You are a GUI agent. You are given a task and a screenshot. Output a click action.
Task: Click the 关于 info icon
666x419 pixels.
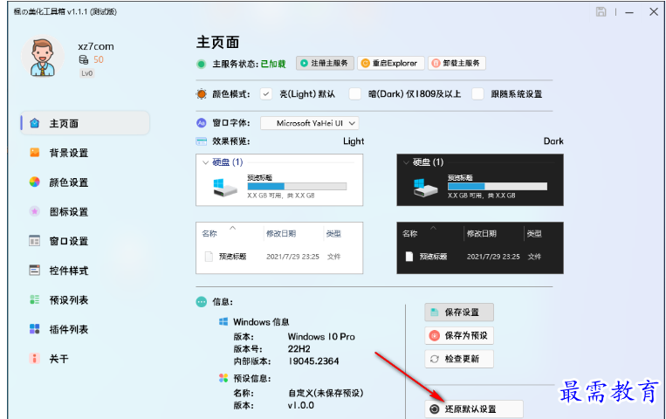(x=35, y=358)
